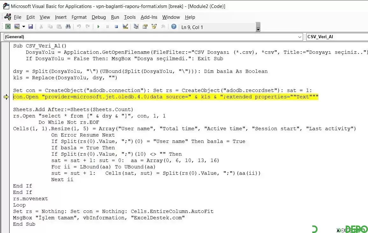Image resolution: width=368 pixels, height=233 pixels.
Task: Click the Undo arrow icon
Action: coord(79,26)
